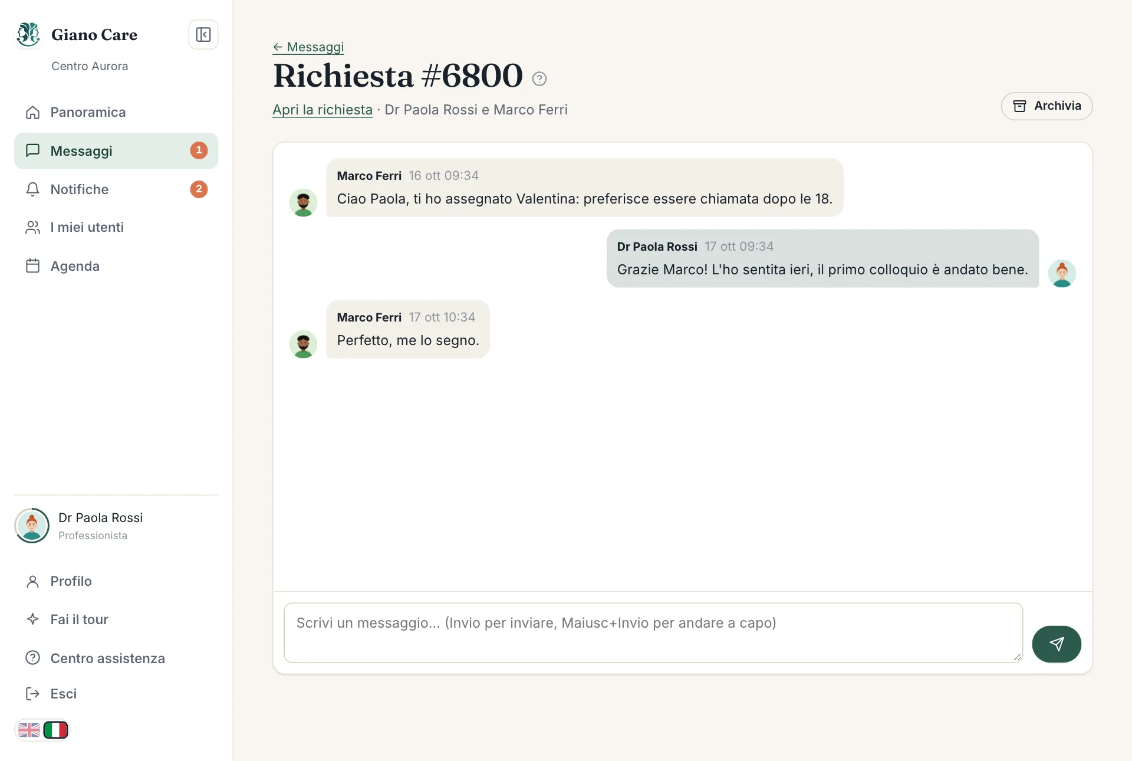This screenshot has height=761, width=1132.
Task: Click the Esci logout arrow icon
Action: tap(33, 694)
